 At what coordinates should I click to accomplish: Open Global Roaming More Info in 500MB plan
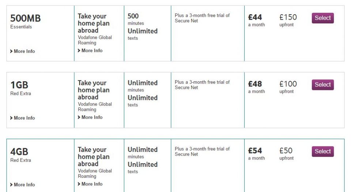pos(90,51)
